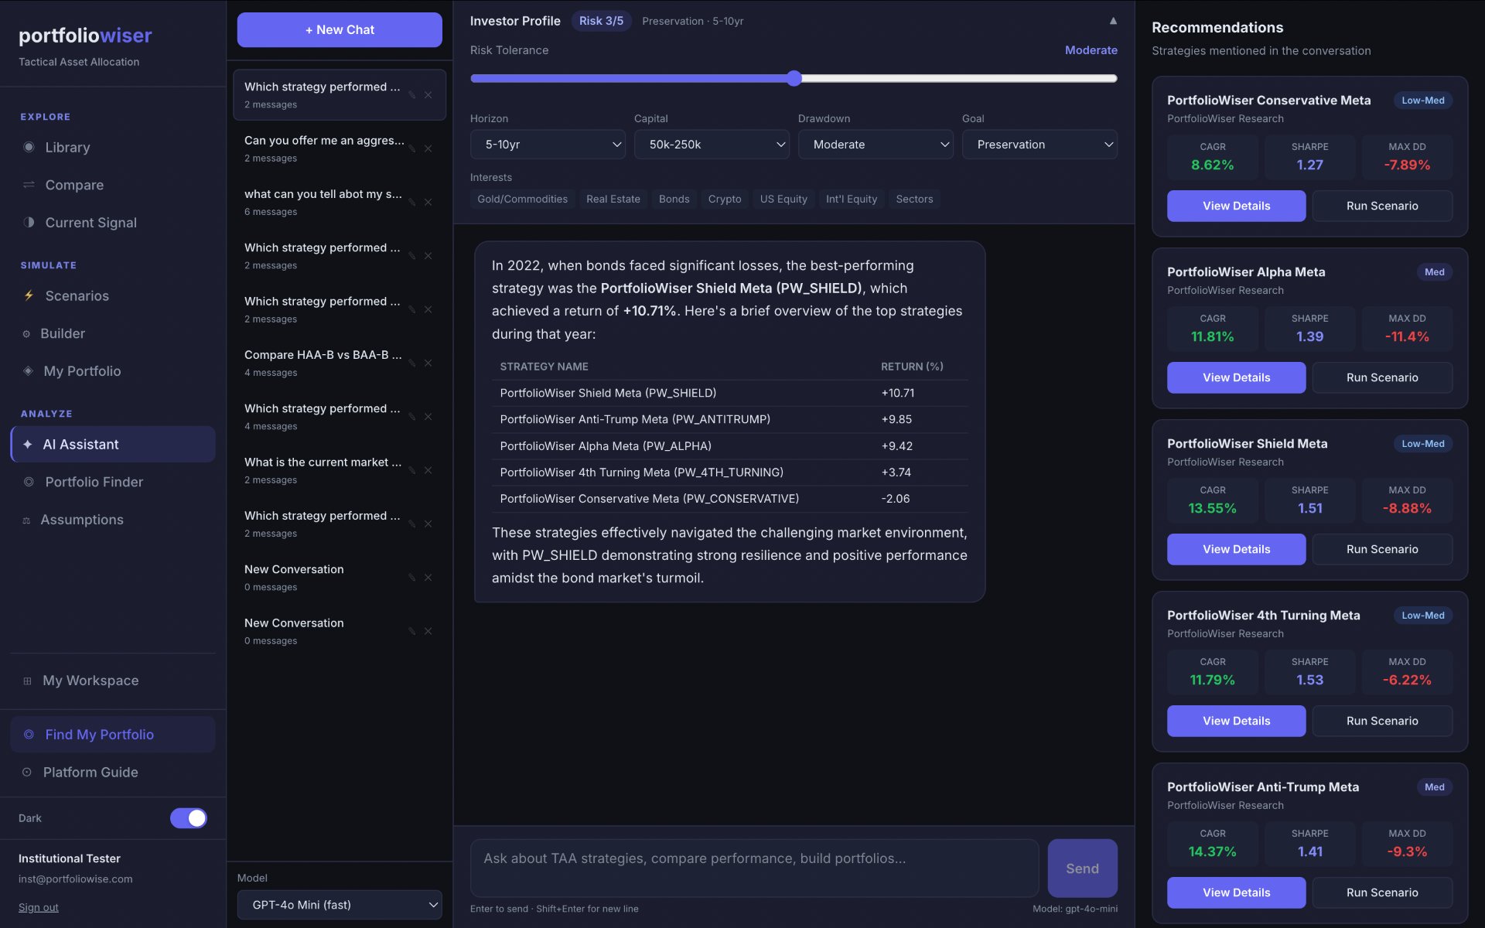Delete the 'what can you tell abot my s...' chat
This screenshot has width=1485, height=928.
428,202
